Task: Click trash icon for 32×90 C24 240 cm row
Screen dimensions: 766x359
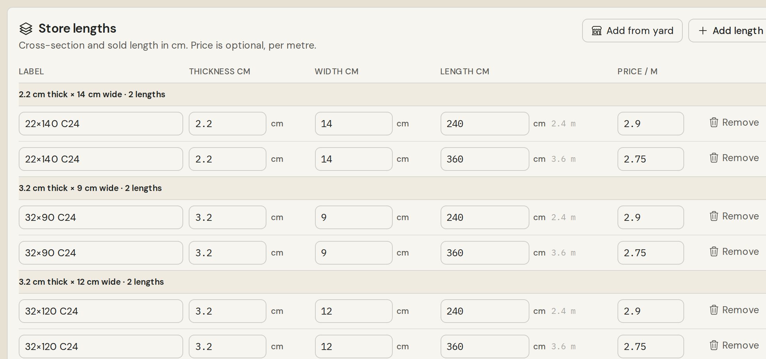Action: tap(714, 216)
